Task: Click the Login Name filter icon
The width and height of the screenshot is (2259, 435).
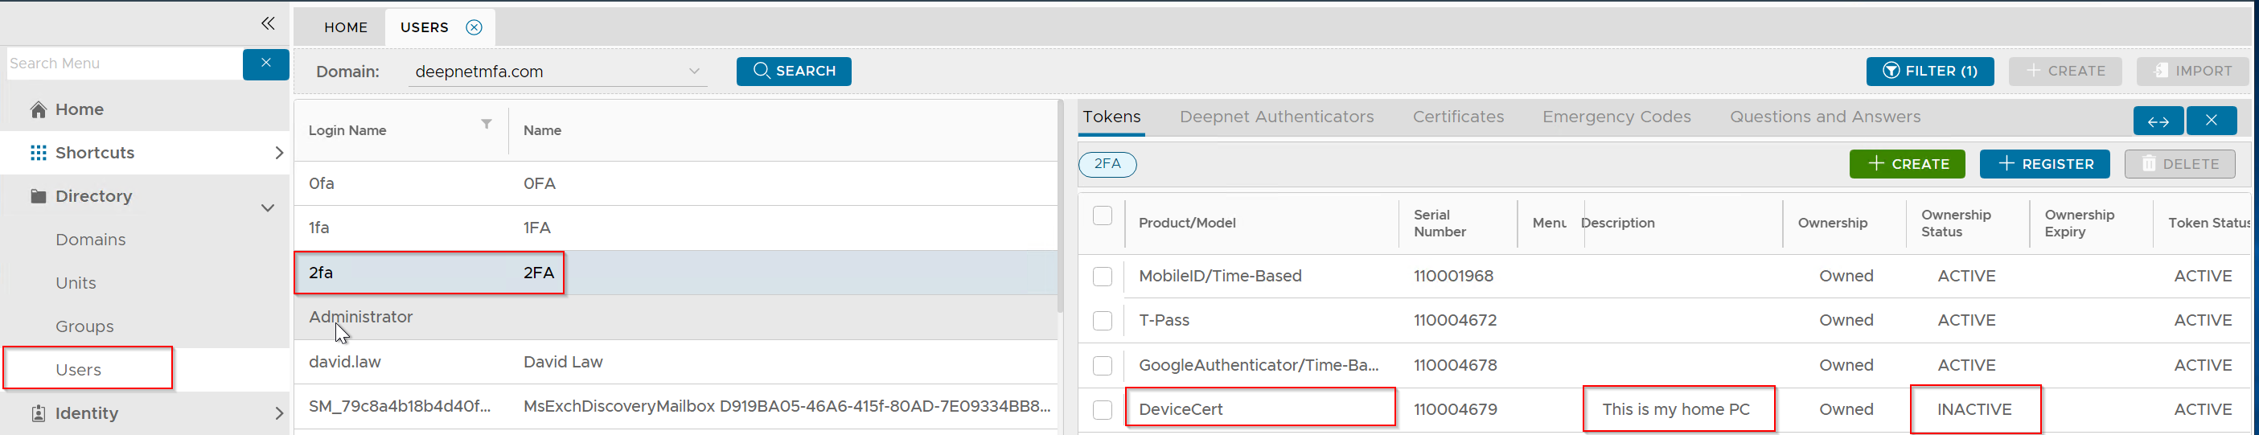Action: 486,125
